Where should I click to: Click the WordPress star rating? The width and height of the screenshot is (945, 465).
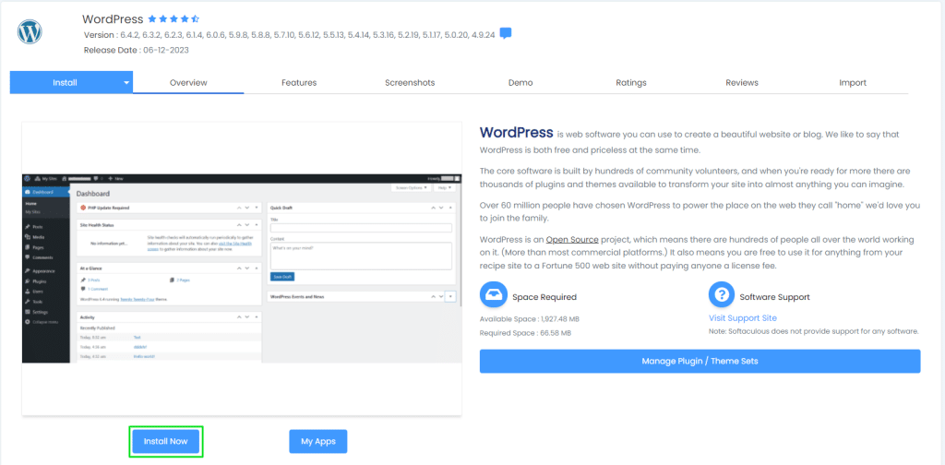click(x=173, y=18)
